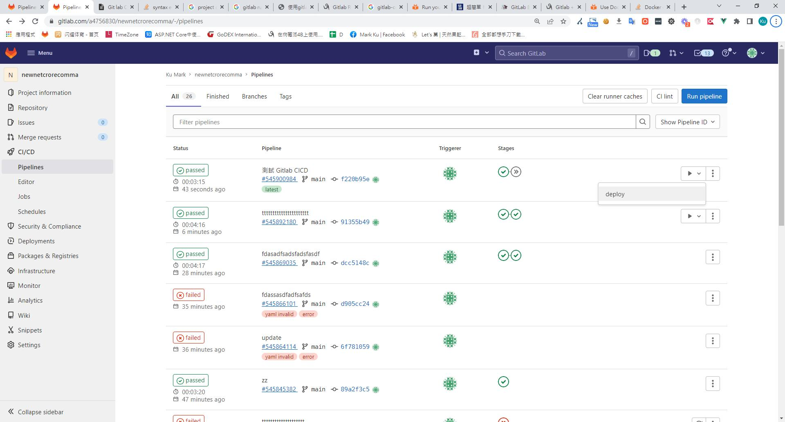Switch to the Branches tab
The width and height of the screenshot is (785, 422).
254,97
